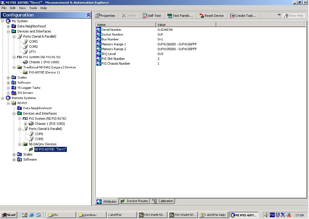
Task: Click the NI-PXI remote system icon
Action: click(14, 103)
